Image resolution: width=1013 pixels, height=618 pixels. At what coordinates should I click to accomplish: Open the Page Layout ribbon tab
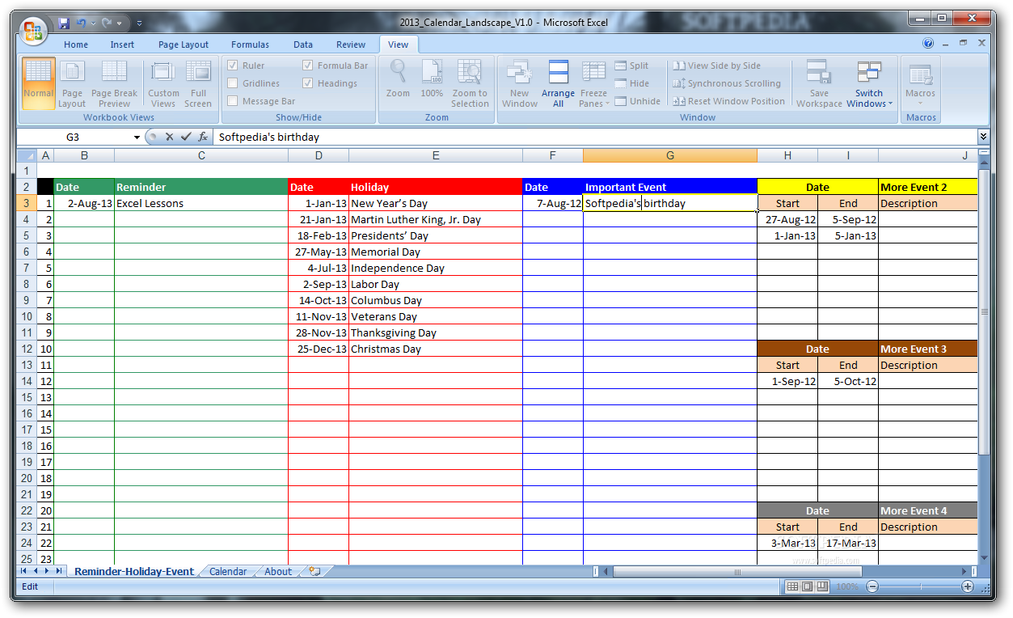184,44
